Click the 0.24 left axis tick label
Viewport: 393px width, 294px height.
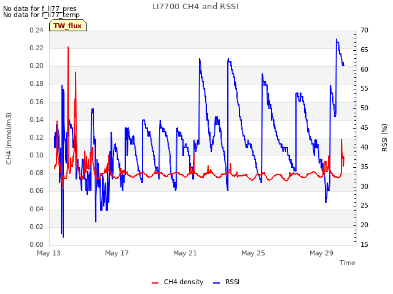(36, 30)
